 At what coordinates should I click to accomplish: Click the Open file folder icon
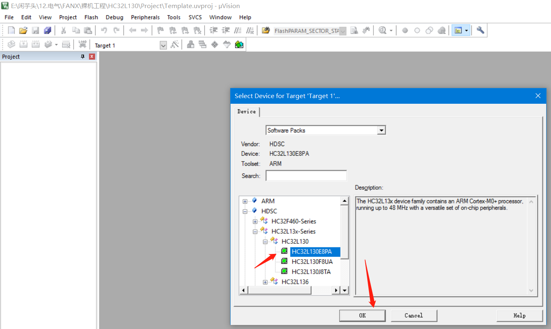coord(23,30)
